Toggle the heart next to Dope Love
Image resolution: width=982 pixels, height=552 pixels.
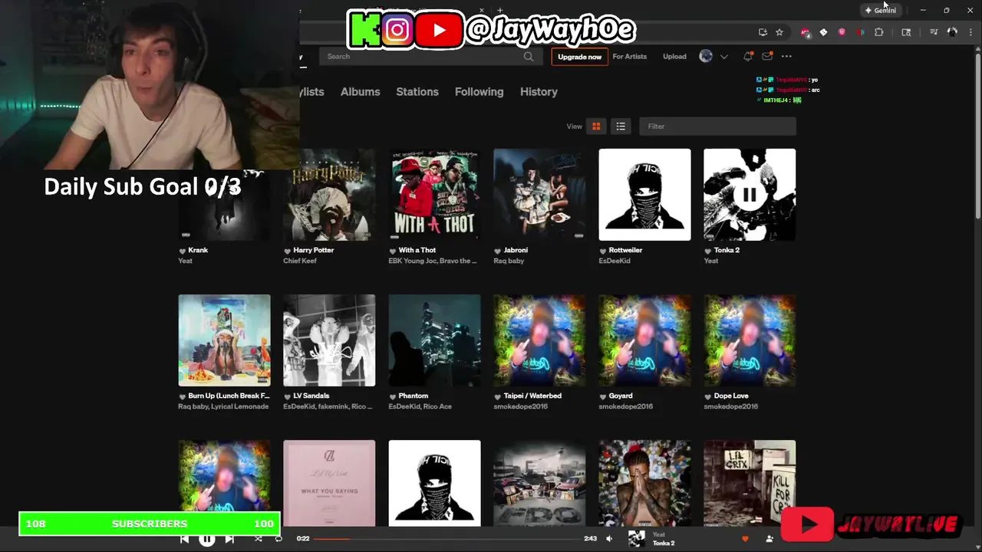[x=708, y=396]
